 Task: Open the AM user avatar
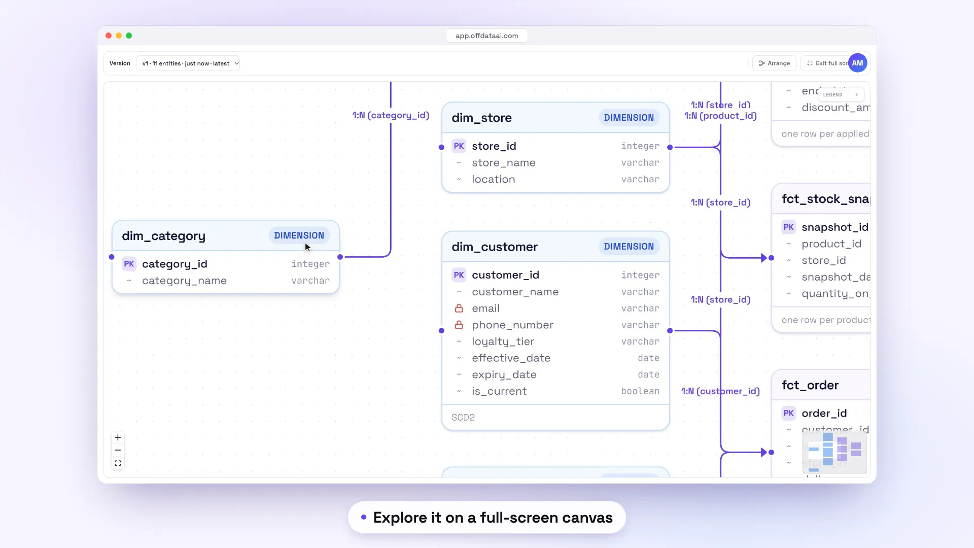(x=857, y=63)
